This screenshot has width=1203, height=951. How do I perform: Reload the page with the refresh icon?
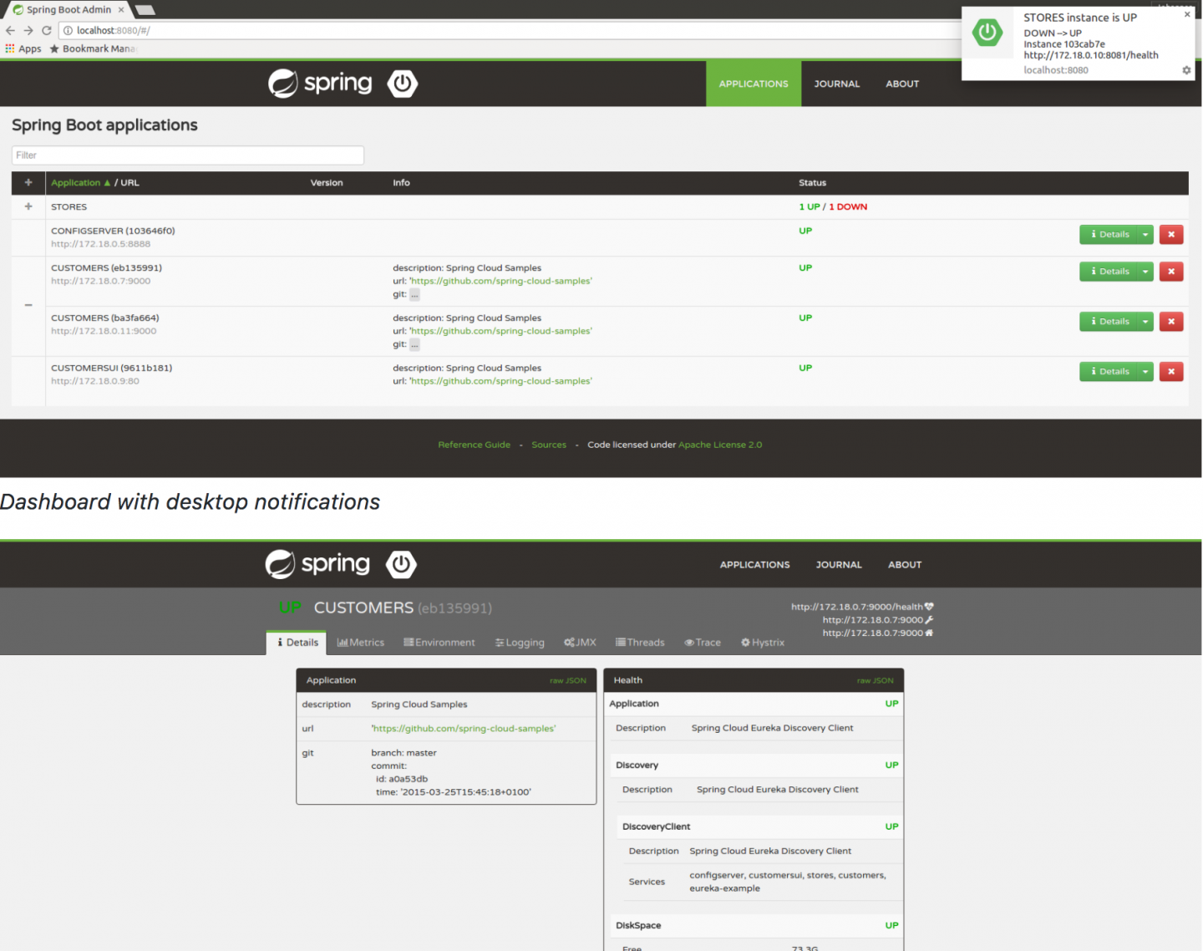[x=47, y=30]
